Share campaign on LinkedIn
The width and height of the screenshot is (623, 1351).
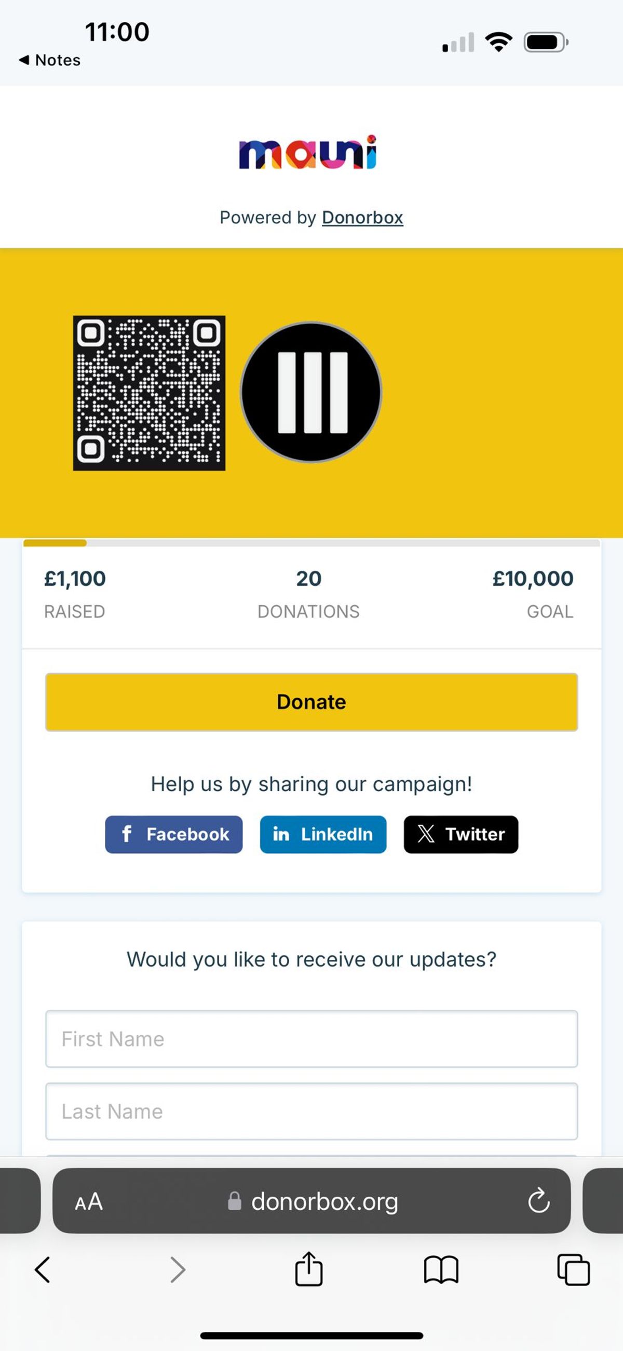323,834
